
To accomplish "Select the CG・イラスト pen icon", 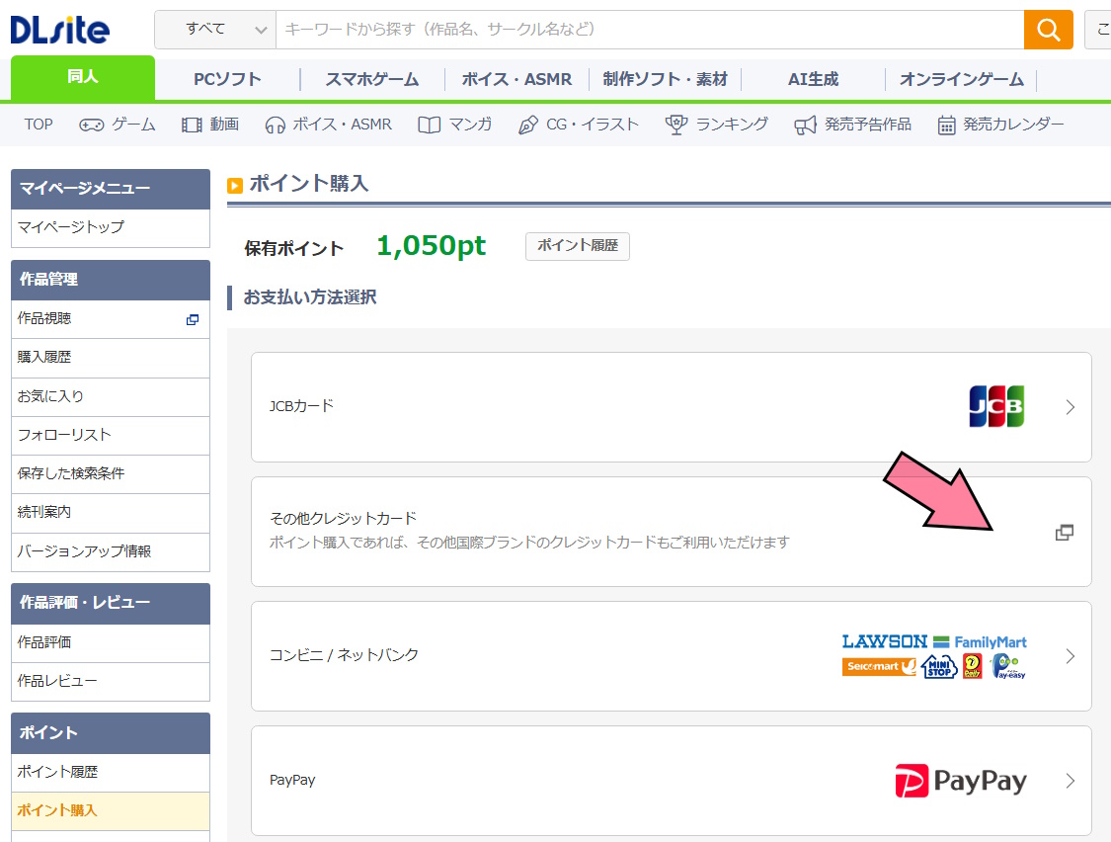I will (526, 123).
